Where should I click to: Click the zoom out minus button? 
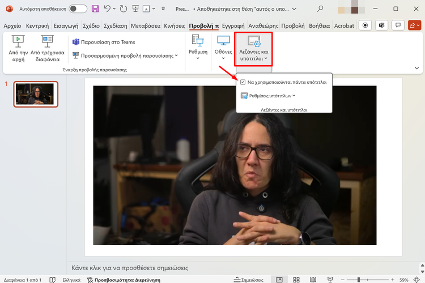pos(343,280)
